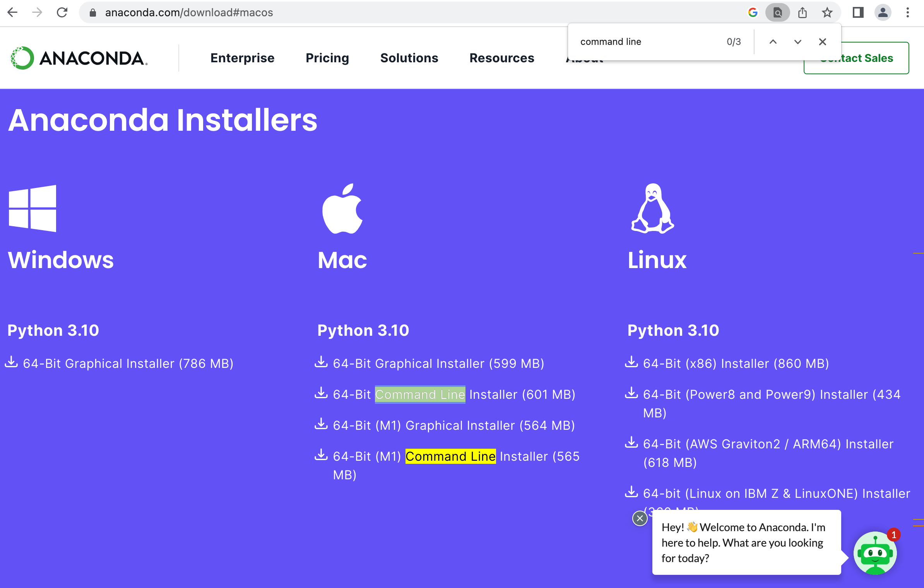Open the Pricing page
The height and width of the screenshot is (588, 924).
tap(327, 58)
